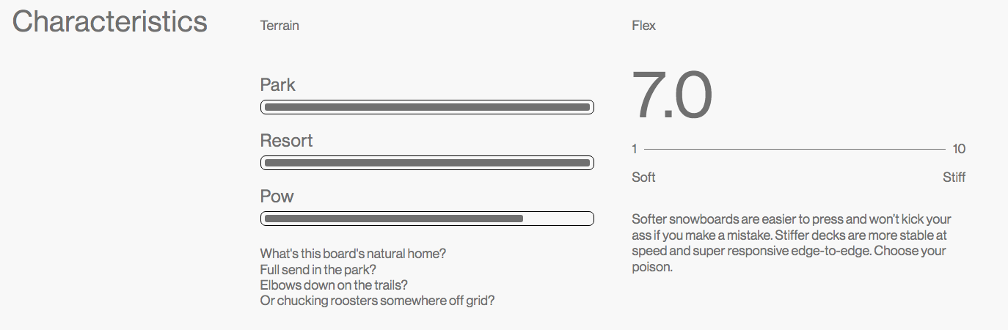Click the Pow rating bar
This screenshot has height=330, width=1008.
[427, 219]
